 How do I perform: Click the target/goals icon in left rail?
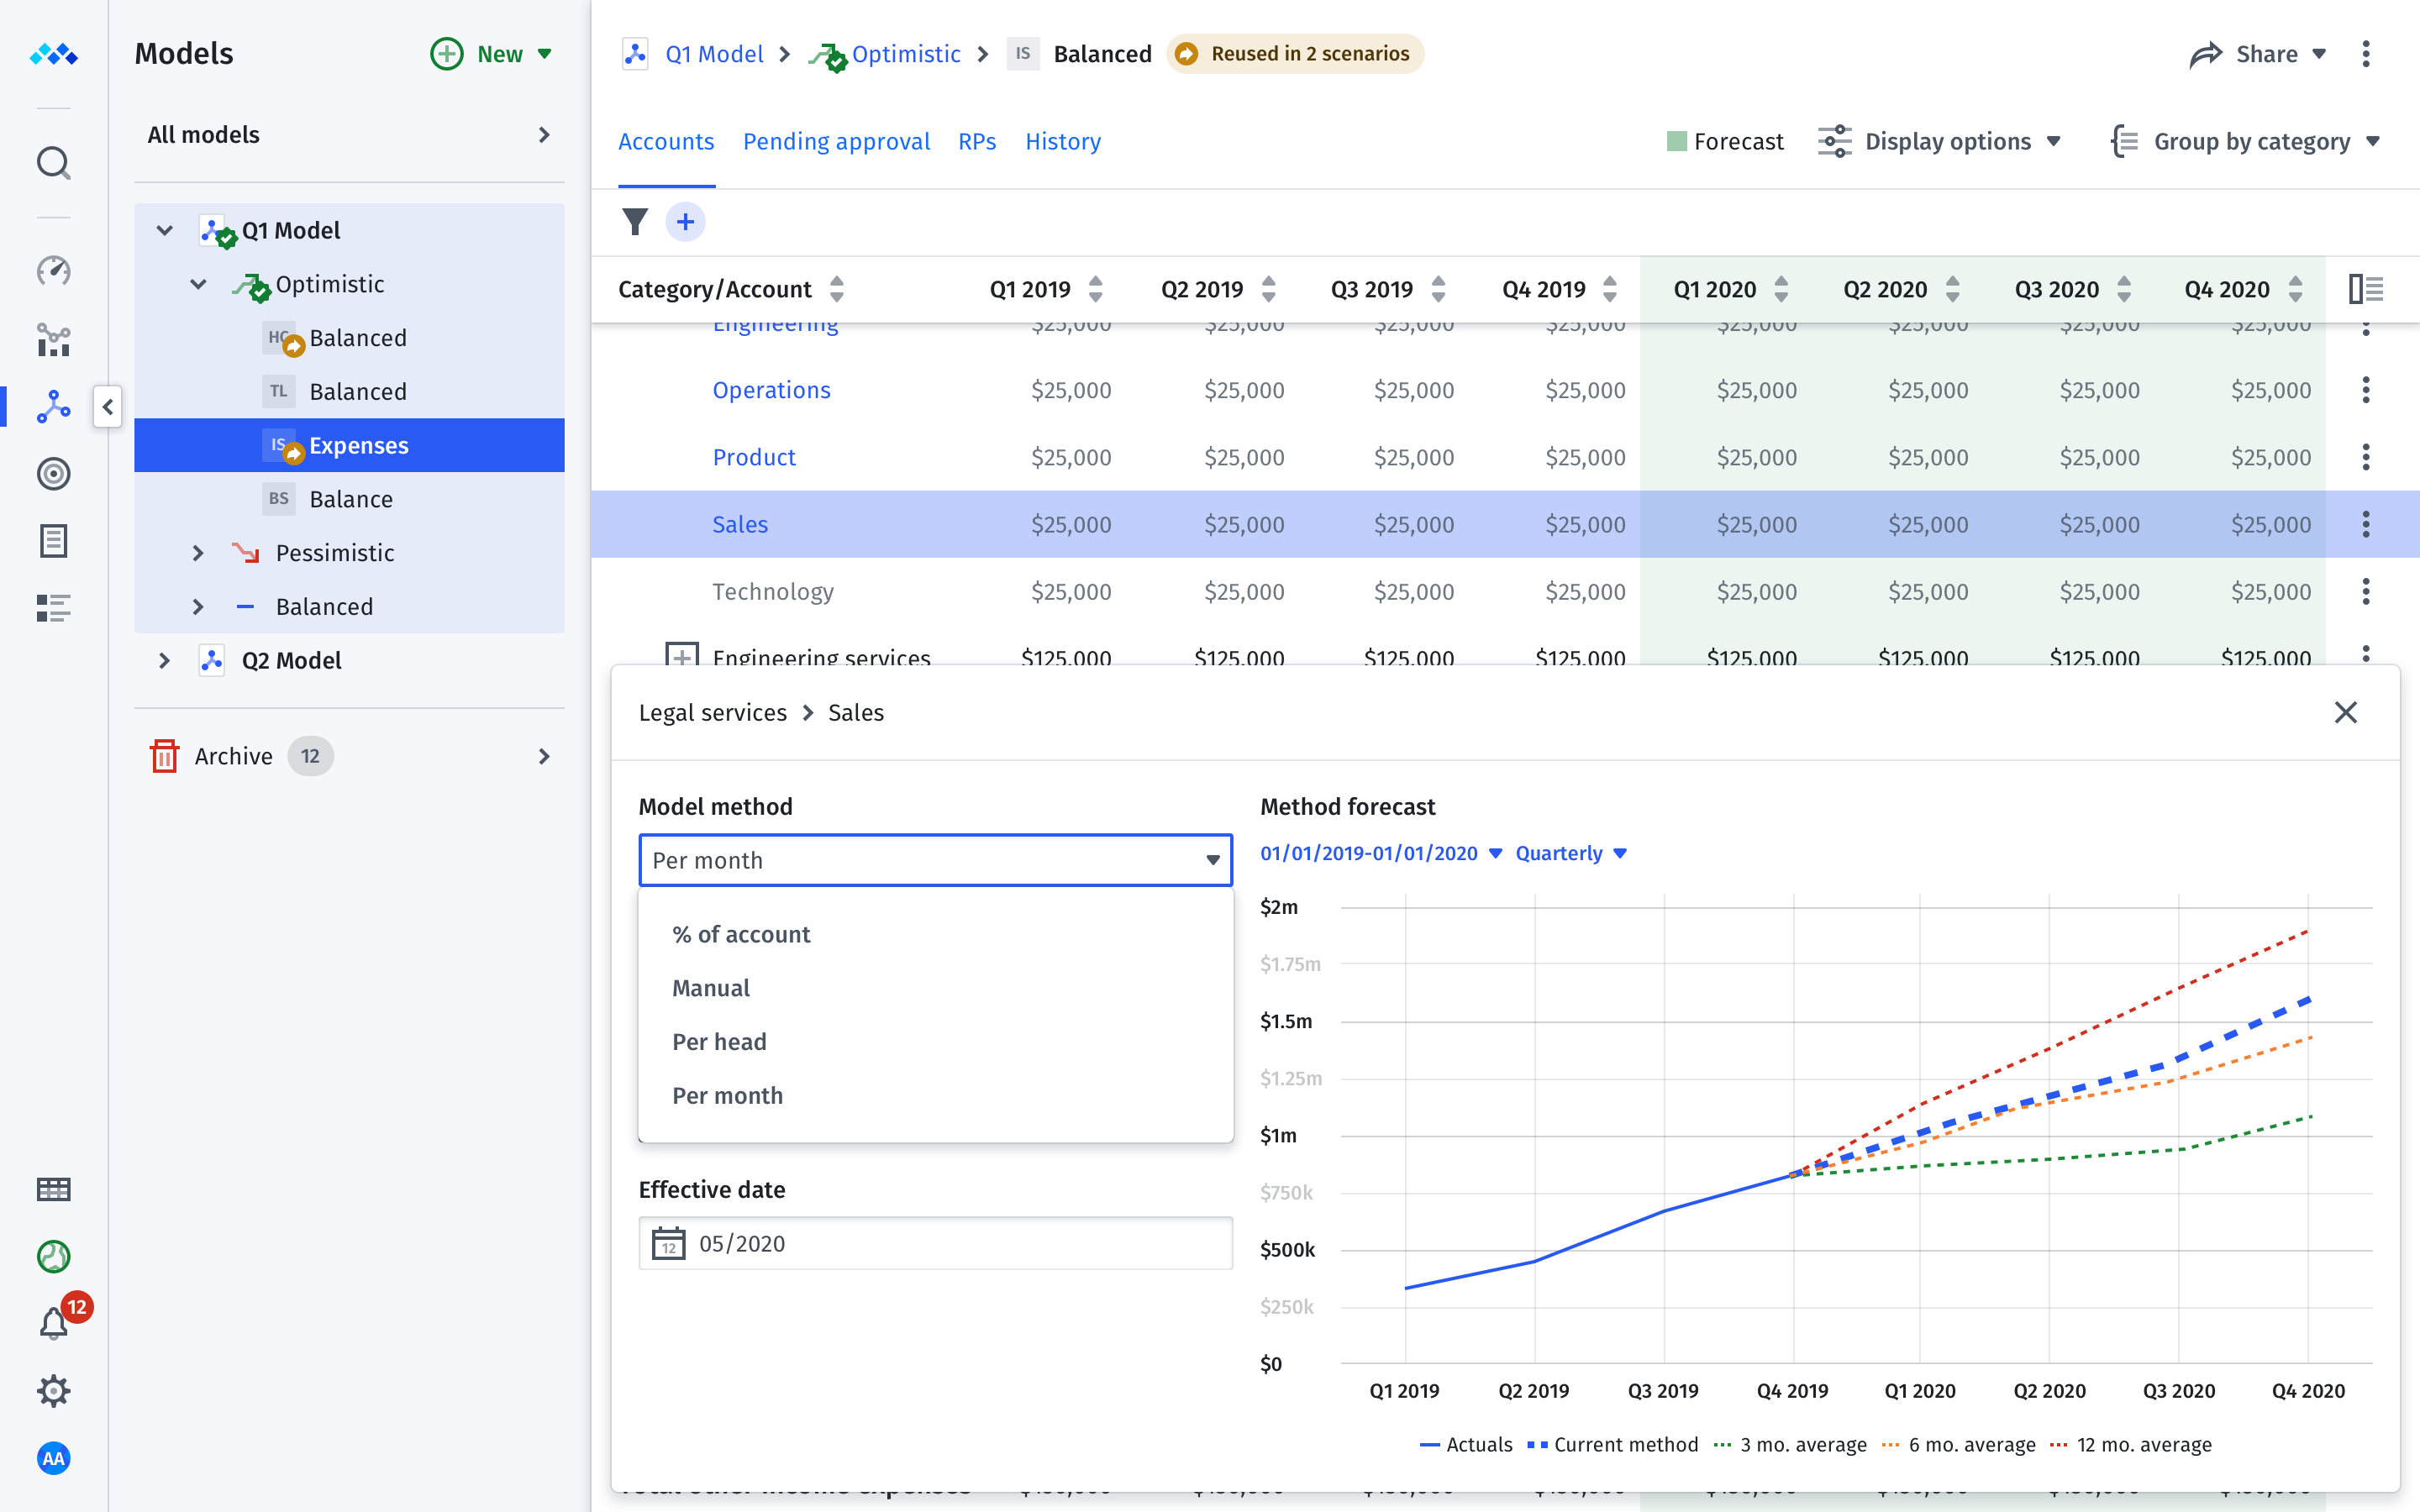pyautogui.click(x=53, y=474)
